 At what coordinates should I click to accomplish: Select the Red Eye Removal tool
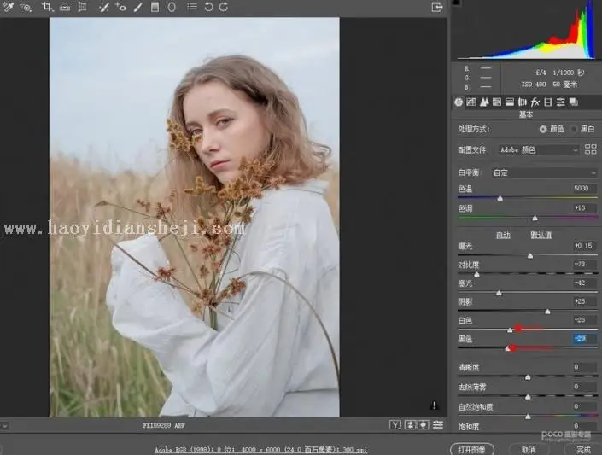(120, 7)
